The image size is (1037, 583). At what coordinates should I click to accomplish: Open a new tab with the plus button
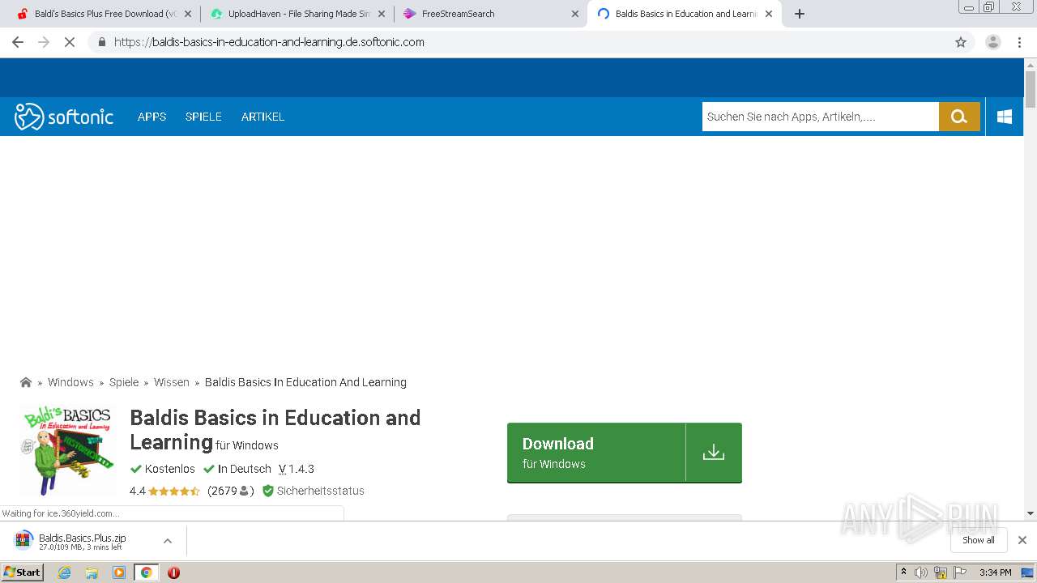(800, 14)
